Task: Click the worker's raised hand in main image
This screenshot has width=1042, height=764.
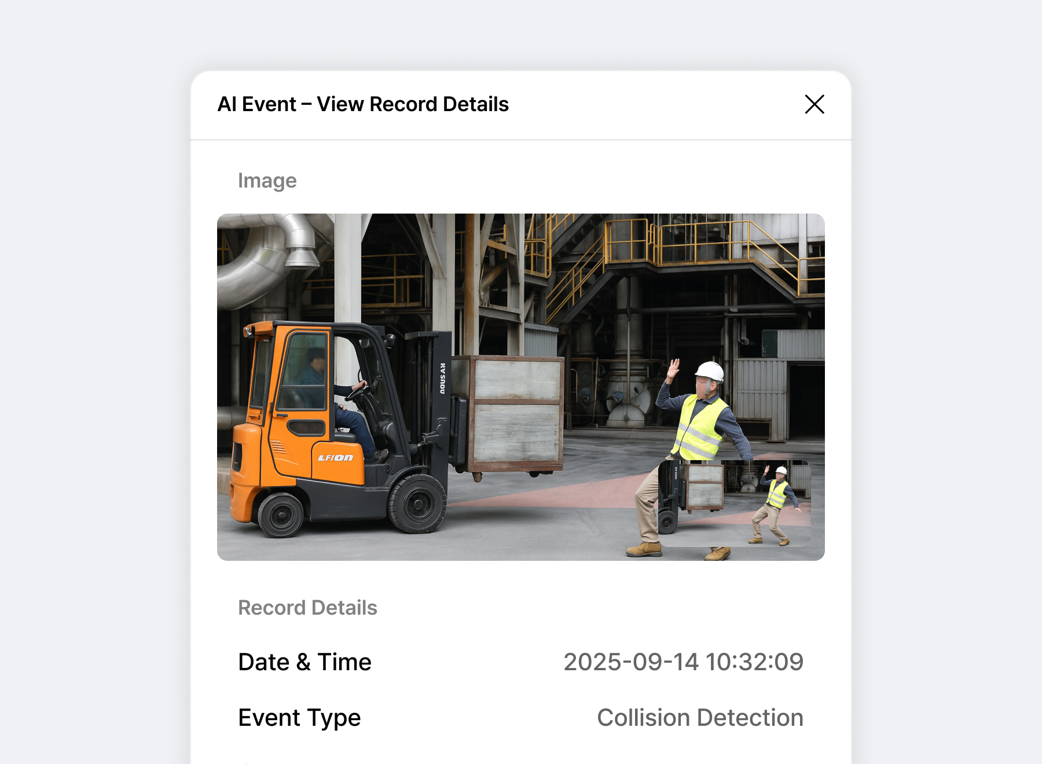Action: pos(673,369)
